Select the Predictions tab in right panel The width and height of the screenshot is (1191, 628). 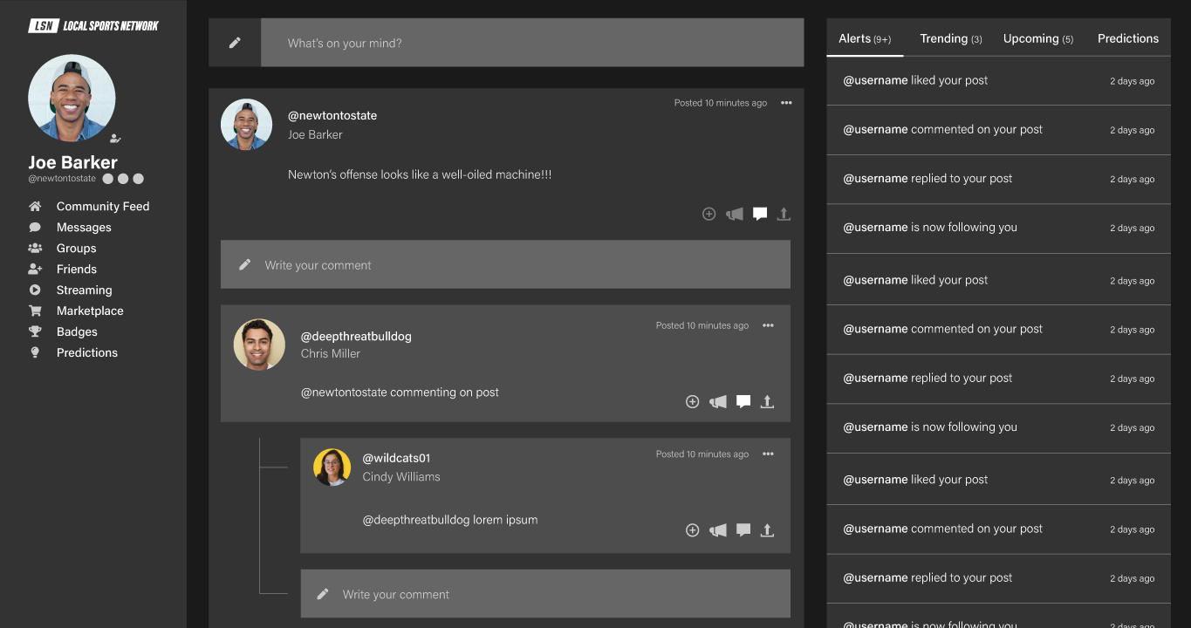click(1127, 38)
